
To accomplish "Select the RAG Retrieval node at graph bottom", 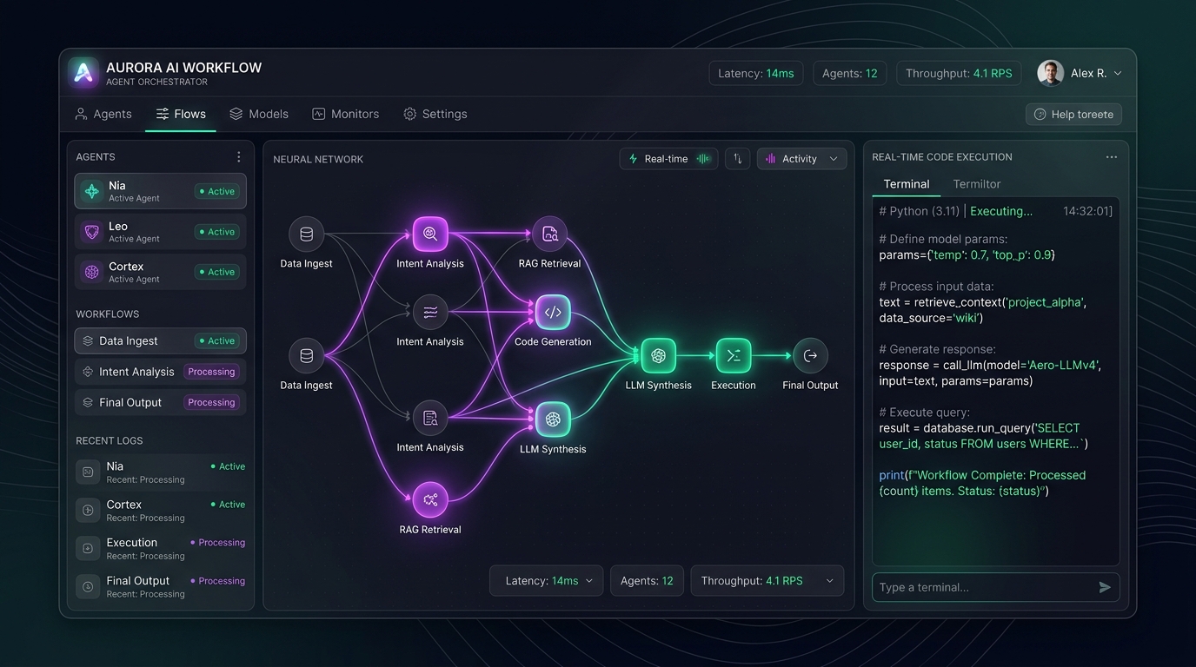I will pos(430,499).
